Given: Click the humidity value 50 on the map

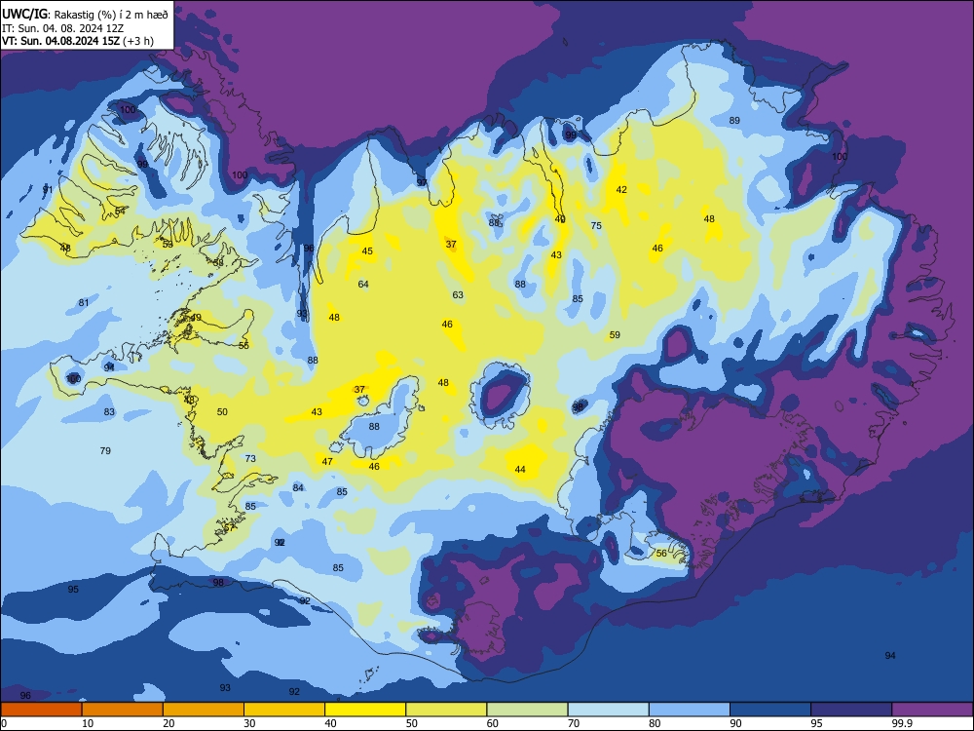Looking at the screenshot, I should tap(222, 411).
